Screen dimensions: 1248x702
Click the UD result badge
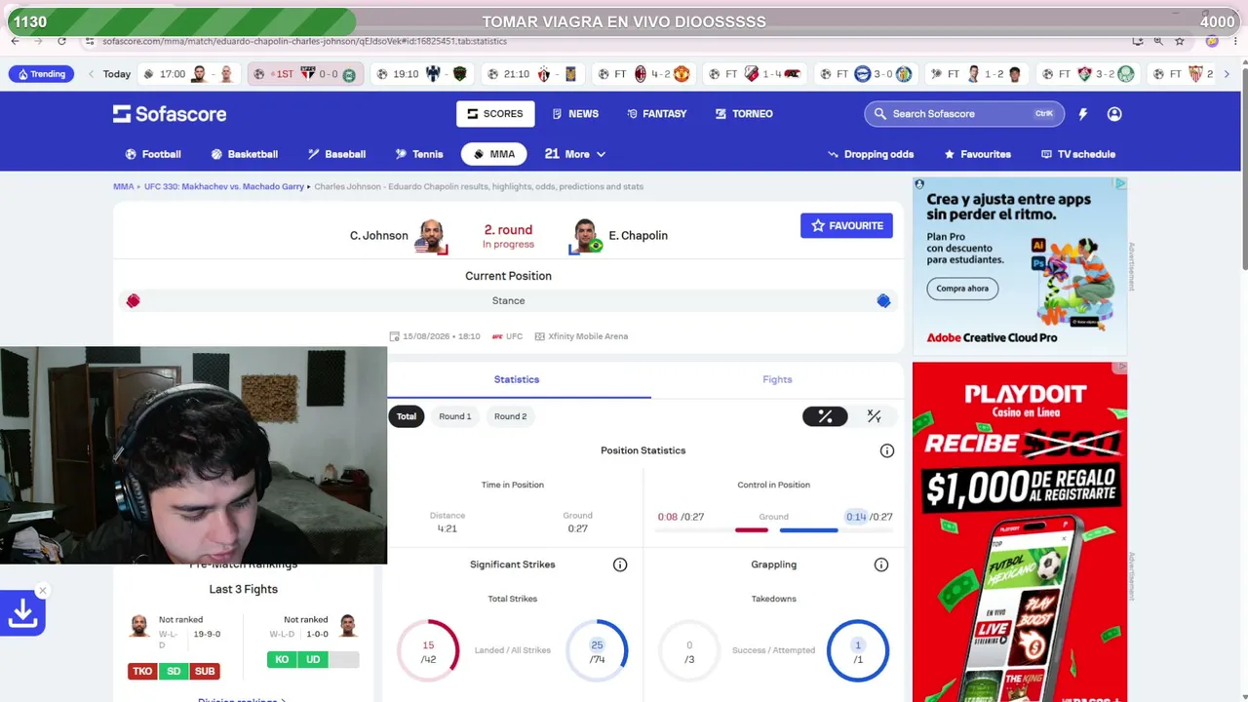pos(313,660)
